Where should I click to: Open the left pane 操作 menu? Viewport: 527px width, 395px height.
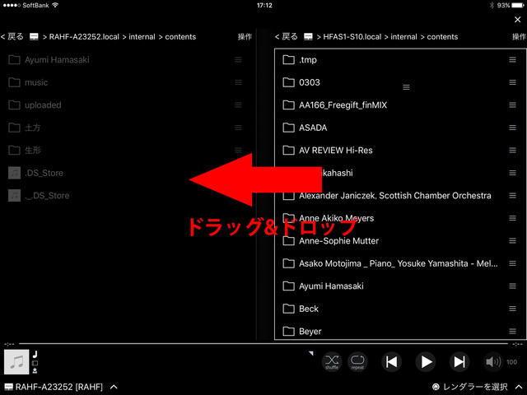(x=245, y=37)
